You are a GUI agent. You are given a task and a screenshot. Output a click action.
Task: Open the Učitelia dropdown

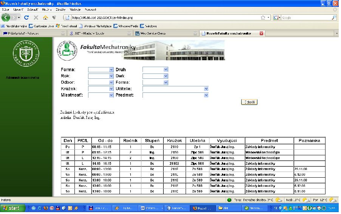[x=175, y=89]
